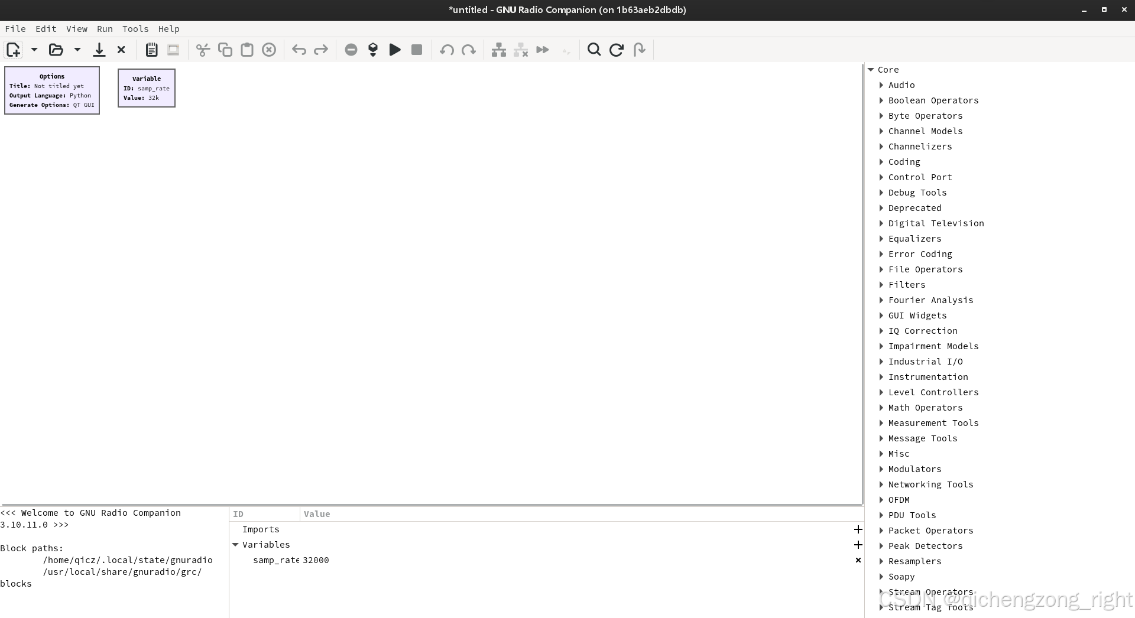Redo the last undone change
This screenshot has width=1135, height=618.
pyautogui.click(x=321, y=50)
